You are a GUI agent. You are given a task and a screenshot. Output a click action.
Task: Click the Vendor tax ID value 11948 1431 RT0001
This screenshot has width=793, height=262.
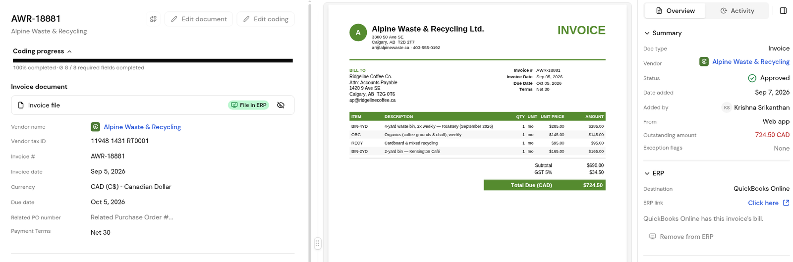[x=119, y=141]
